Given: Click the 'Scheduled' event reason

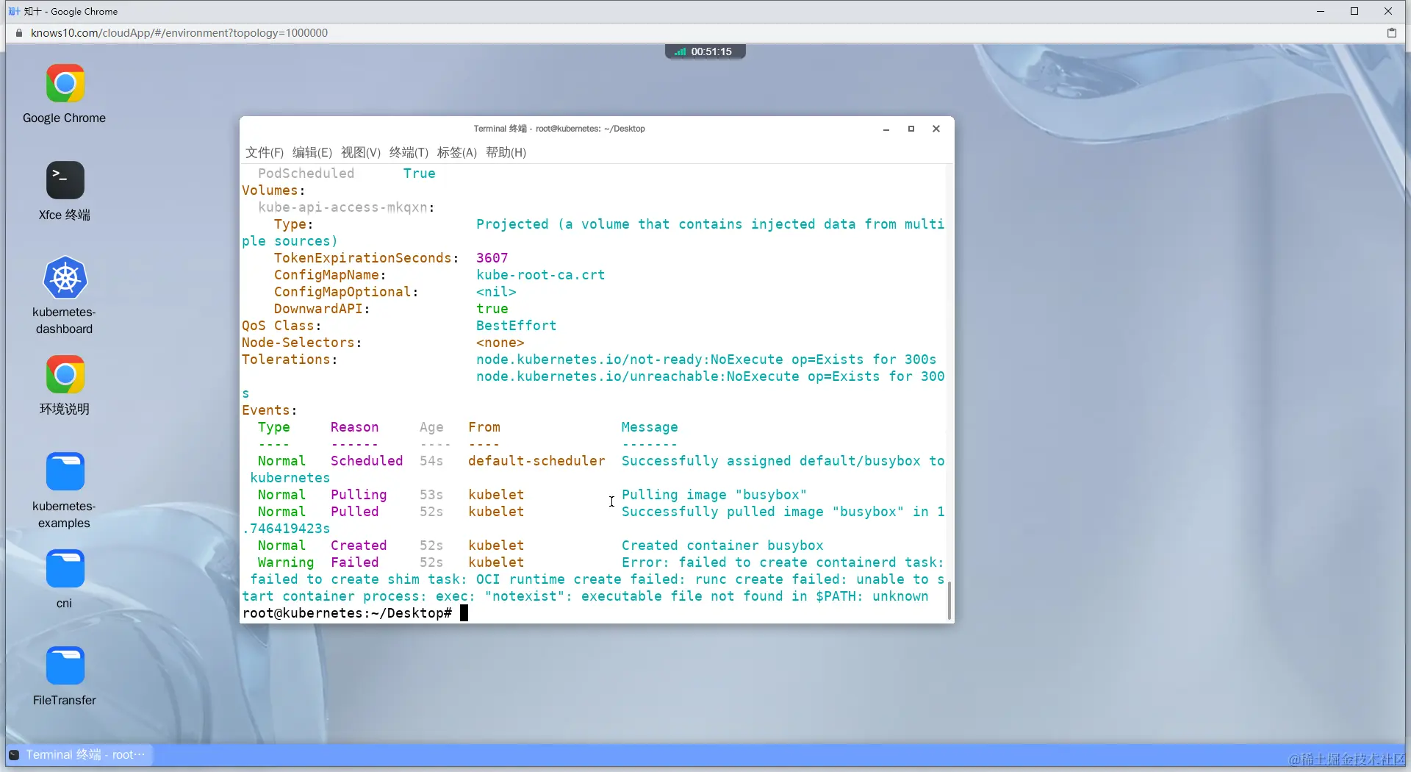Looking at the screenshot, I should 367,461.
